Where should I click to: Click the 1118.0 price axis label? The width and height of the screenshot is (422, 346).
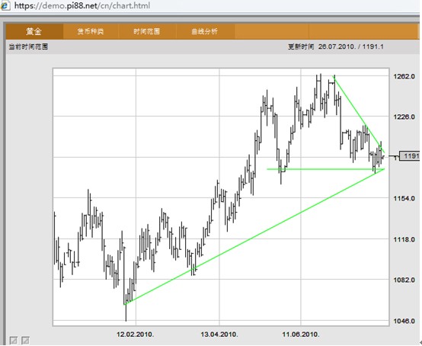point(404,239)
